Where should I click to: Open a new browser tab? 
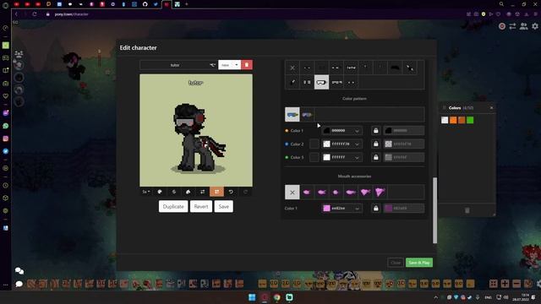(x=186, y=4)
